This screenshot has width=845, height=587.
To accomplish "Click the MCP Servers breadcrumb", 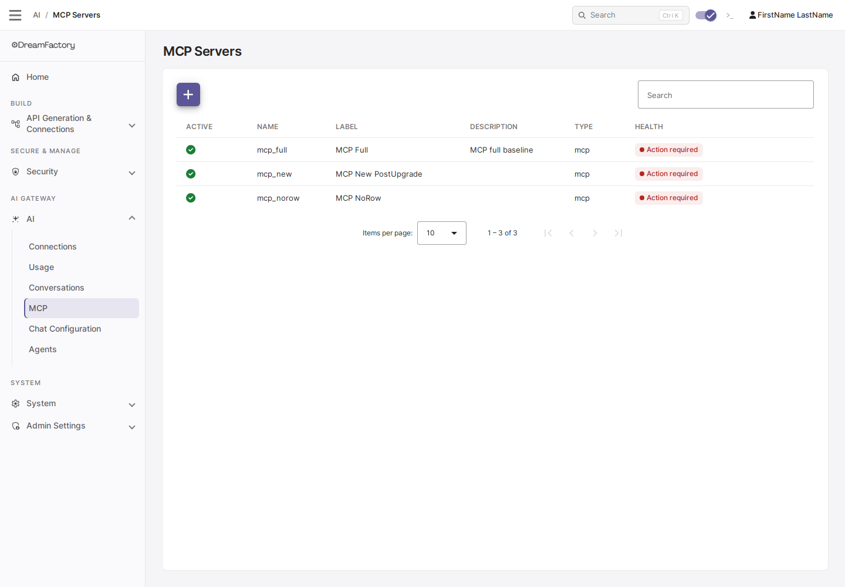I will (x=76, y=15).
